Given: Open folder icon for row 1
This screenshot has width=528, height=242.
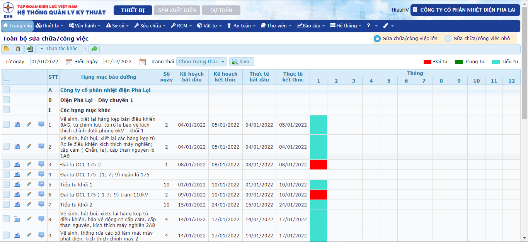Looking at the screenshot, I should (x=17, y=125).
